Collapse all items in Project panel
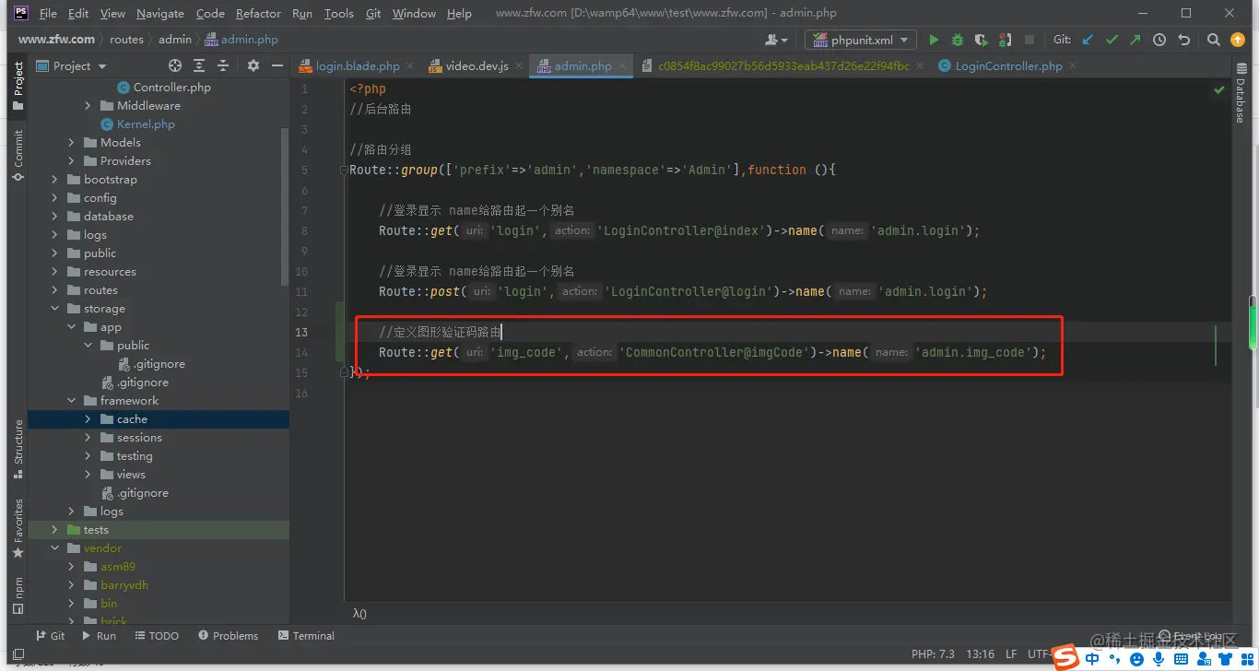This screenshot has height=671, width=1259. click(223, 65)
